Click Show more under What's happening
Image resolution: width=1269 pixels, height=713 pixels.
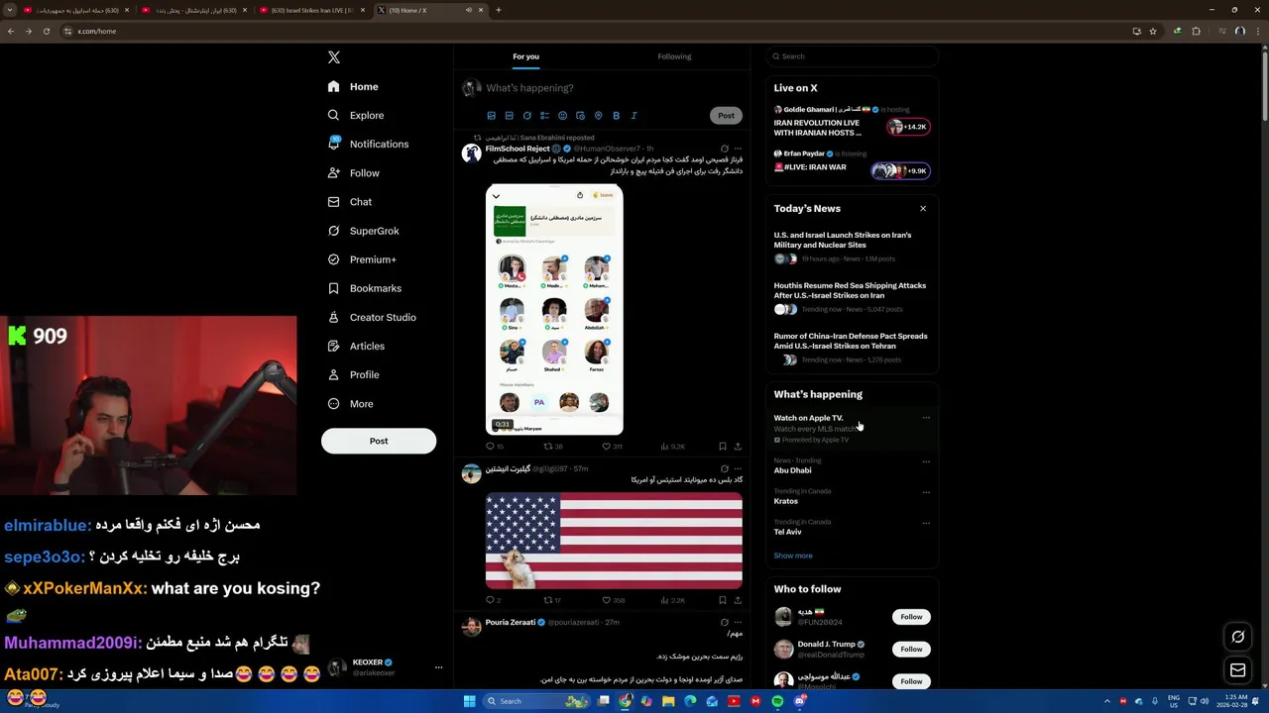tap(793, 556)
